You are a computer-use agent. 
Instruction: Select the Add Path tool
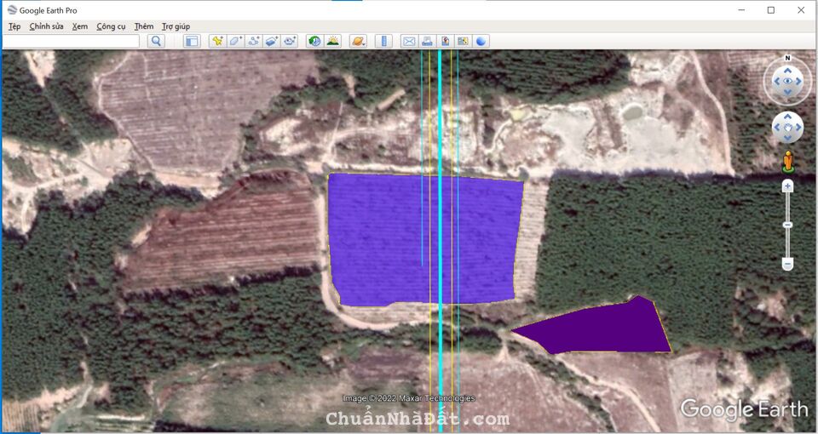click(253, 41)
